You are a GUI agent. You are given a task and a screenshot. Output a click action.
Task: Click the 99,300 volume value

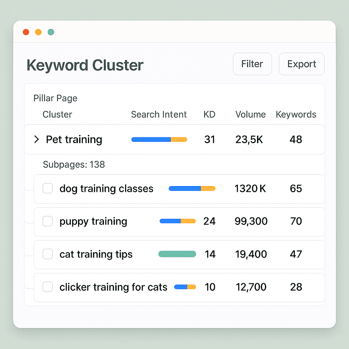click(251, 221)
